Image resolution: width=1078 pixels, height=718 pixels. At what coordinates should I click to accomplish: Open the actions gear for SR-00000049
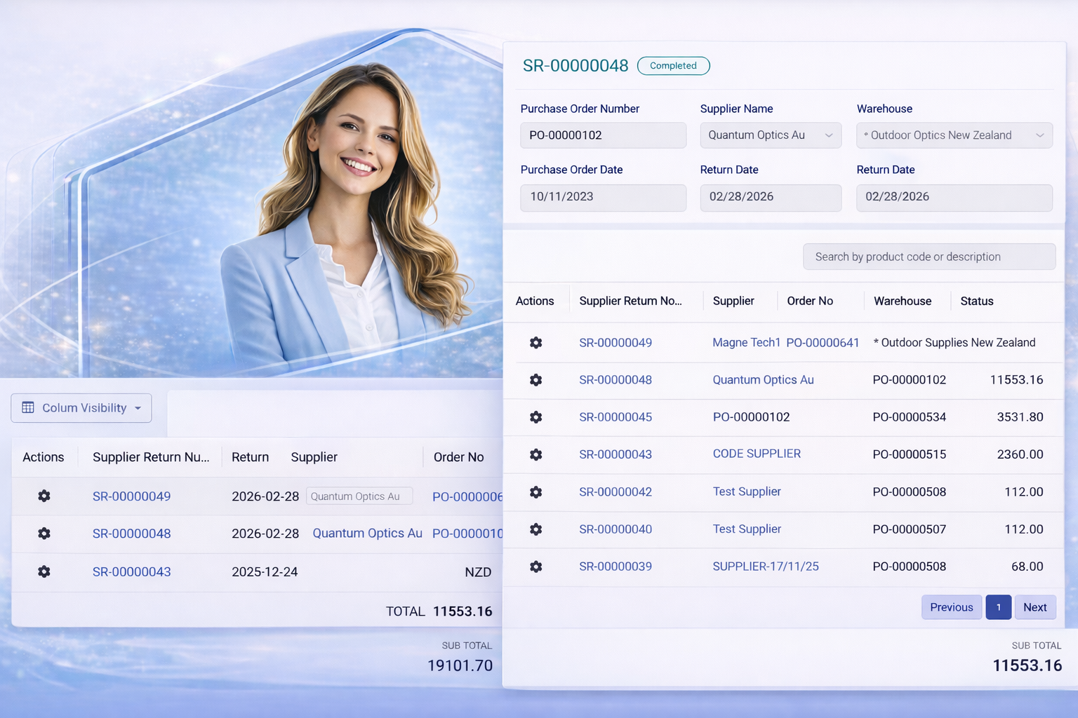pyautogui.click(x=535, y=343)
